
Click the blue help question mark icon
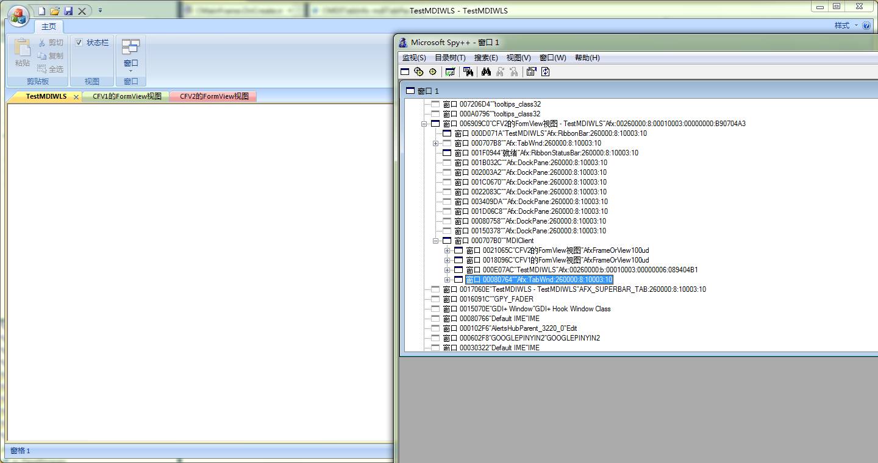pos(866,26)
